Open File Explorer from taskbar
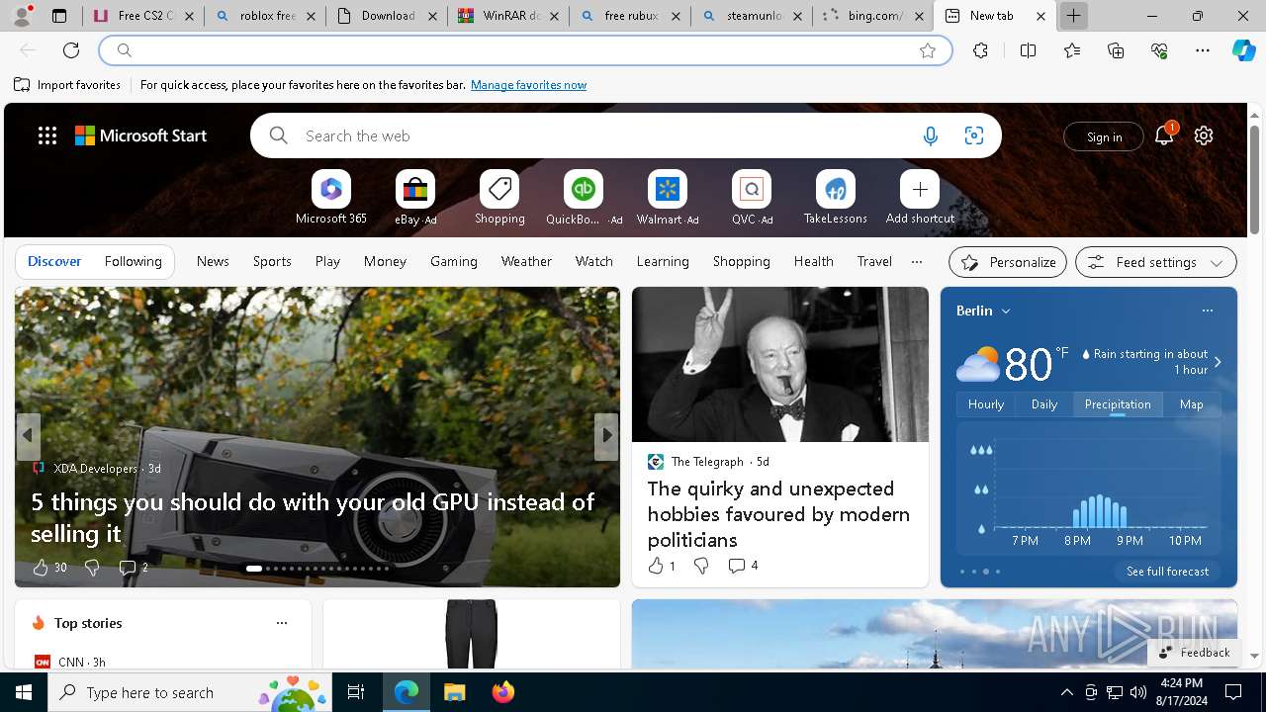The width and height of the screenshot is (1266, 712). tap(454, 692)
